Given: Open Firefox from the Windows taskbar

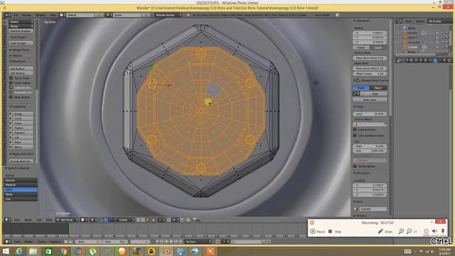Looking at the screenshot, I should click(77, 251).
